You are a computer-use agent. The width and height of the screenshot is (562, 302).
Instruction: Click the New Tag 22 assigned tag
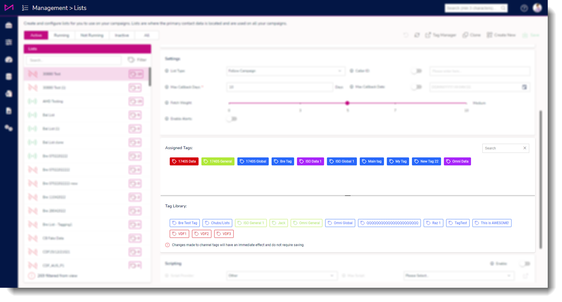426,161
